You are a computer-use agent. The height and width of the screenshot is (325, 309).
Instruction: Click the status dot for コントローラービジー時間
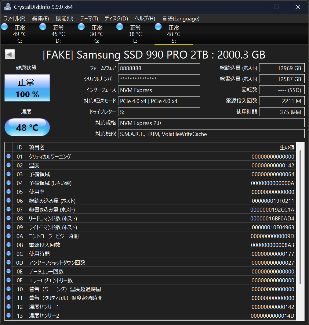(x=9, y=236)
